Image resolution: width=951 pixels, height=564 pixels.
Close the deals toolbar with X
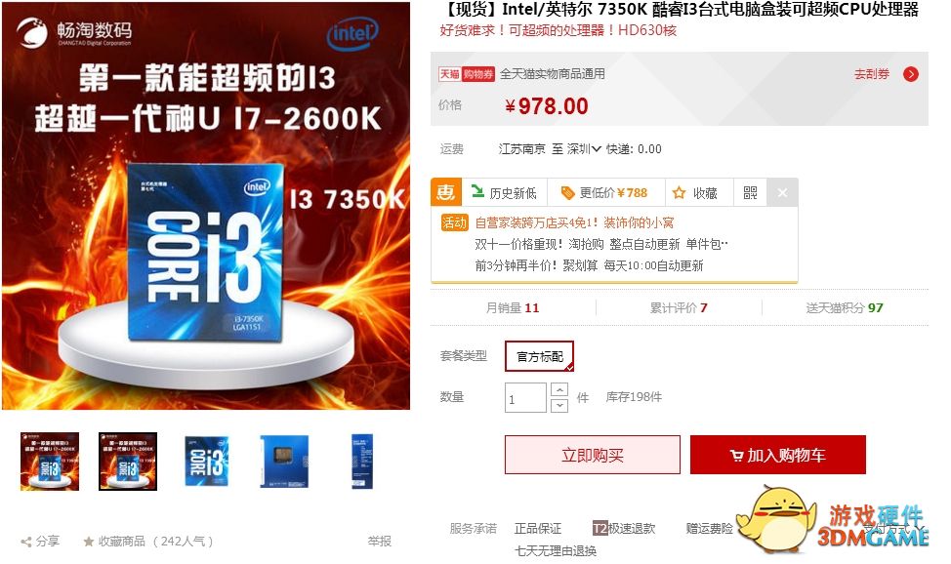click(782, 193)
